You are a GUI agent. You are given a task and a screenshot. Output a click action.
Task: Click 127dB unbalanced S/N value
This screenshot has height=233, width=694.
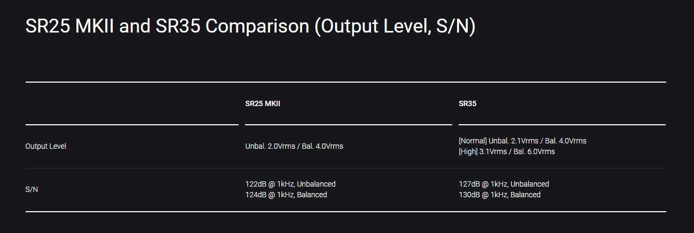tap(504, 184)
